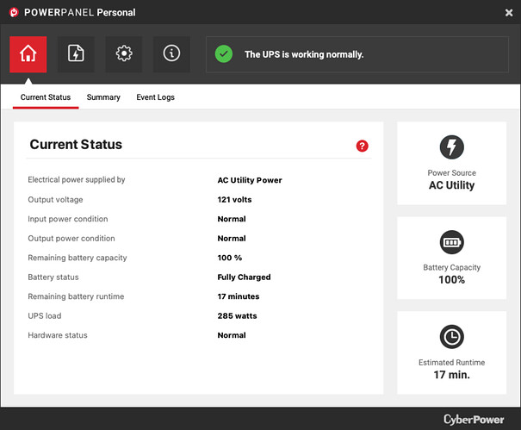The image size is (521, 430).
Task: Click the 285 watts UPS load value
Action: pos(237,316)
